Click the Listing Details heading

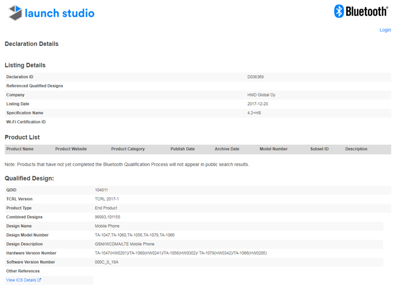[x=25, y=65]
